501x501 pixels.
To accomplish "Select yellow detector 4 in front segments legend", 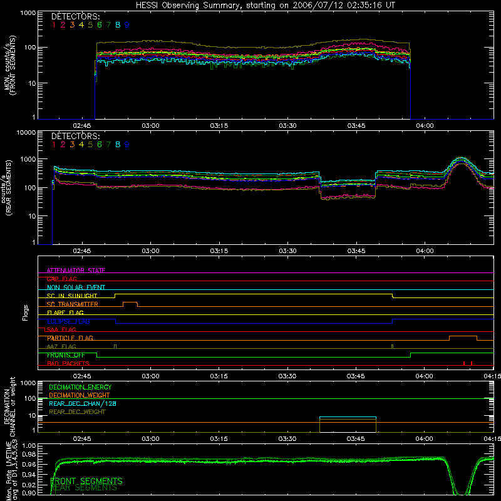I will (81, 25).
